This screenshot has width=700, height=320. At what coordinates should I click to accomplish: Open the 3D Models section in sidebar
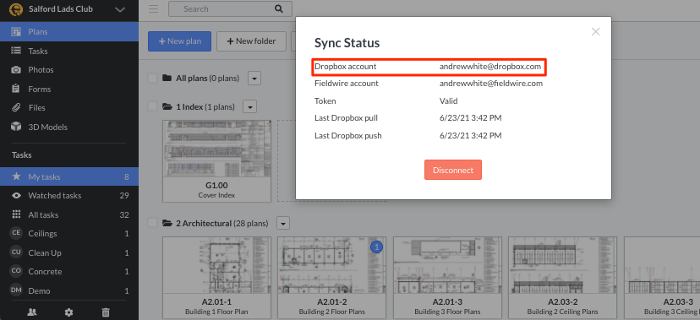69,127
